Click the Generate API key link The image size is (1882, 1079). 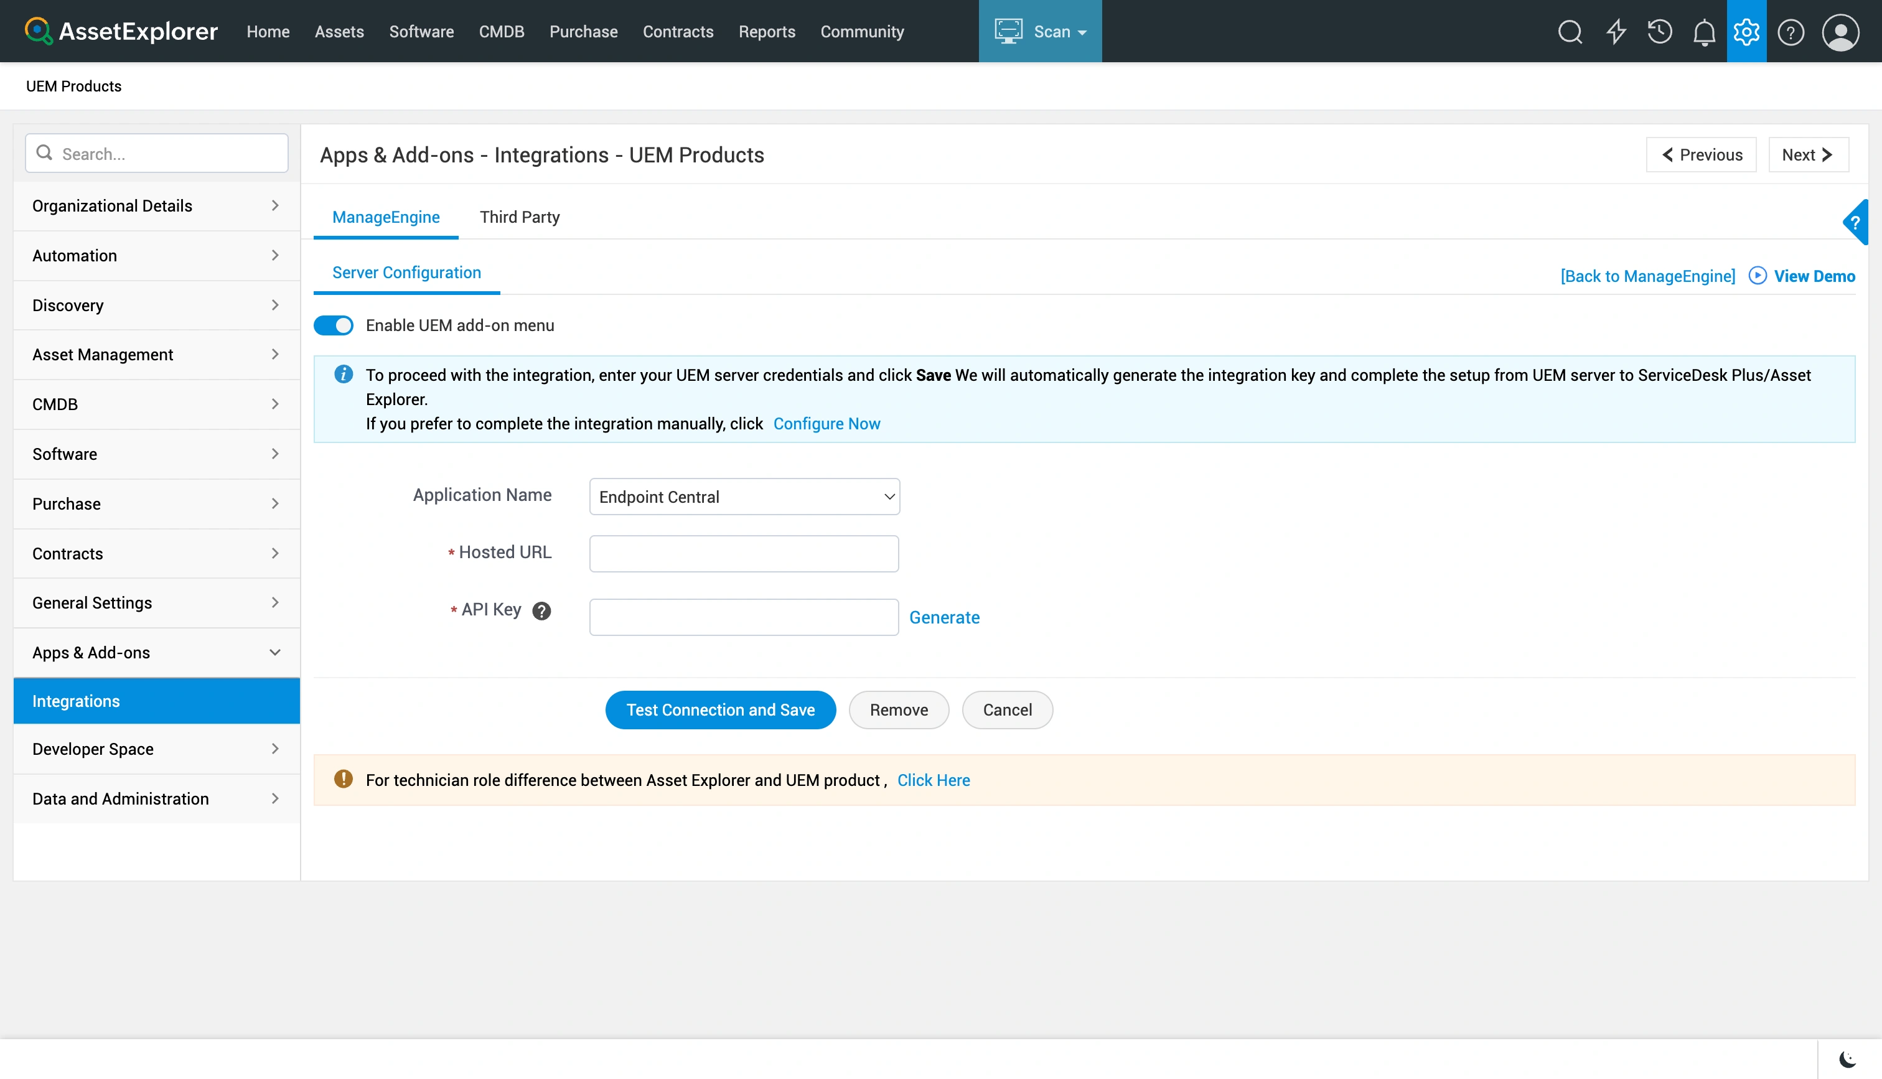click(944, 617)
